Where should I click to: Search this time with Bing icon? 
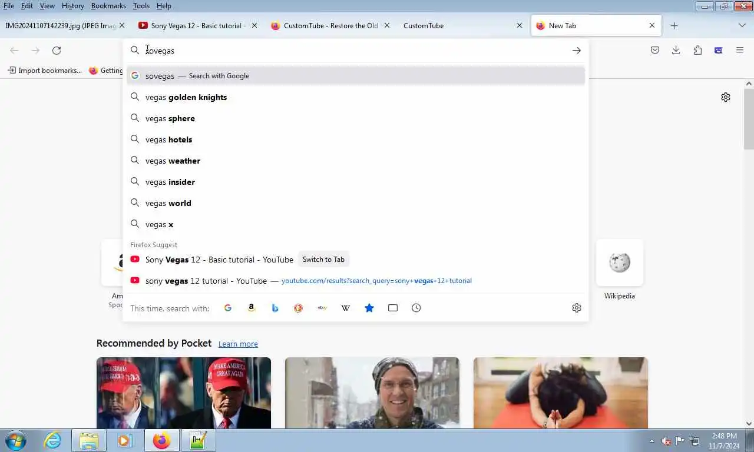pos(275,308)
